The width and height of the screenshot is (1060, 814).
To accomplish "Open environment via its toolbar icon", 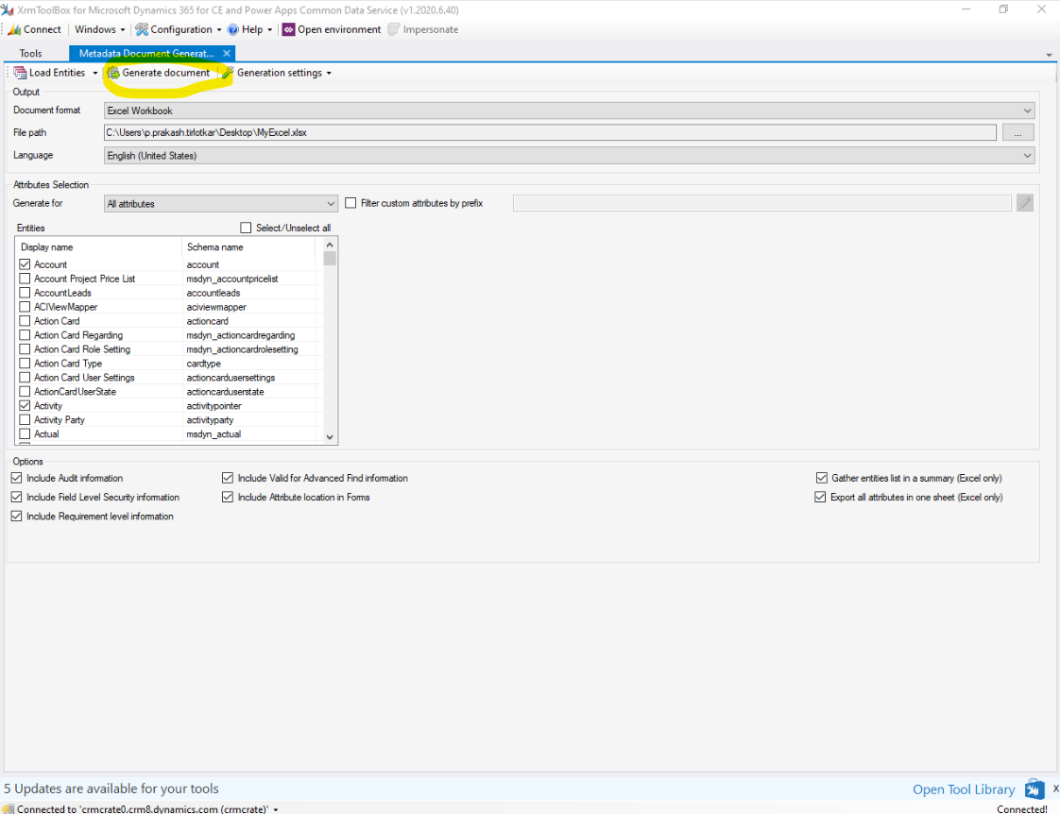I will (286, 29).
